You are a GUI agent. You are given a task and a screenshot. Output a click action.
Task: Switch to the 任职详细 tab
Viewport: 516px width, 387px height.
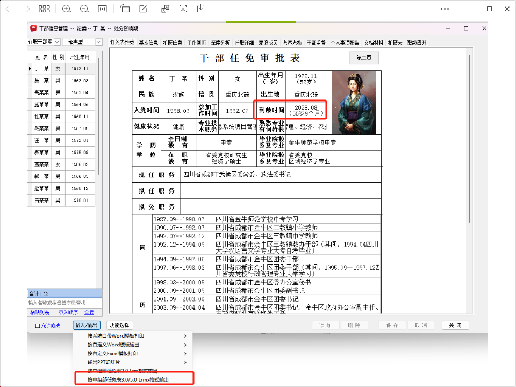(x=245, y=43)
